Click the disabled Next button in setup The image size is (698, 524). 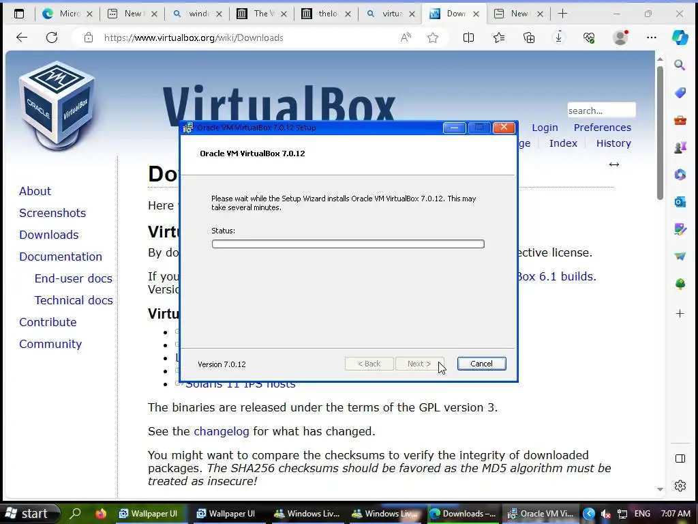tap(419, 364)
